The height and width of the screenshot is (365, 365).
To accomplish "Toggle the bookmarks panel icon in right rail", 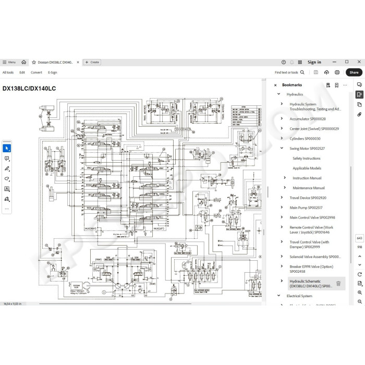I will pos(359,94).
